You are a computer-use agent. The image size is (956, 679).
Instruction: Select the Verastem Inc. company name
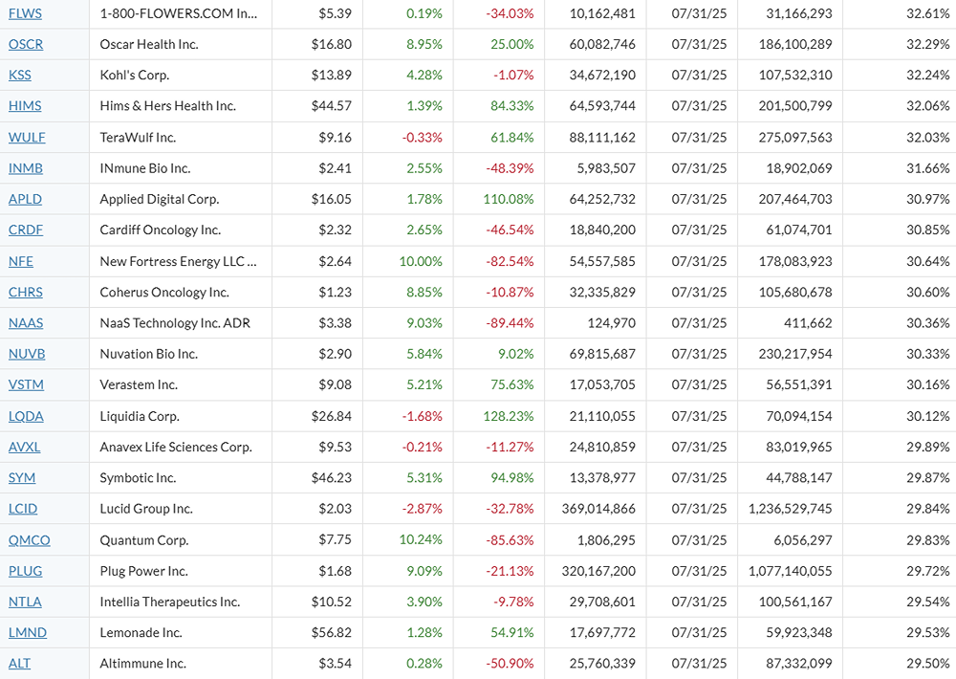click(x=139, y=384)
